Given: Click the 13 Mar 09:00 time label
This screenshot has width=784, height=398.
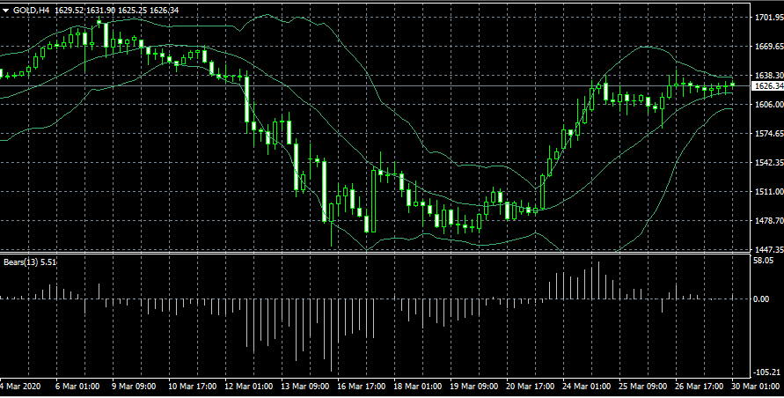Looking at the screenshot, I should point(305,387).
